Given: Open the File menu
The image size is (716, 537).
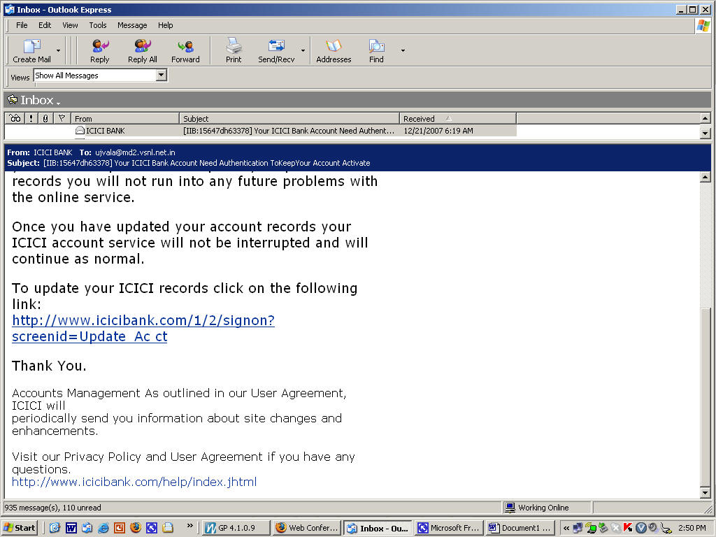Looking at the screenshot, I should pyautogui.click(x=22, y=25).
